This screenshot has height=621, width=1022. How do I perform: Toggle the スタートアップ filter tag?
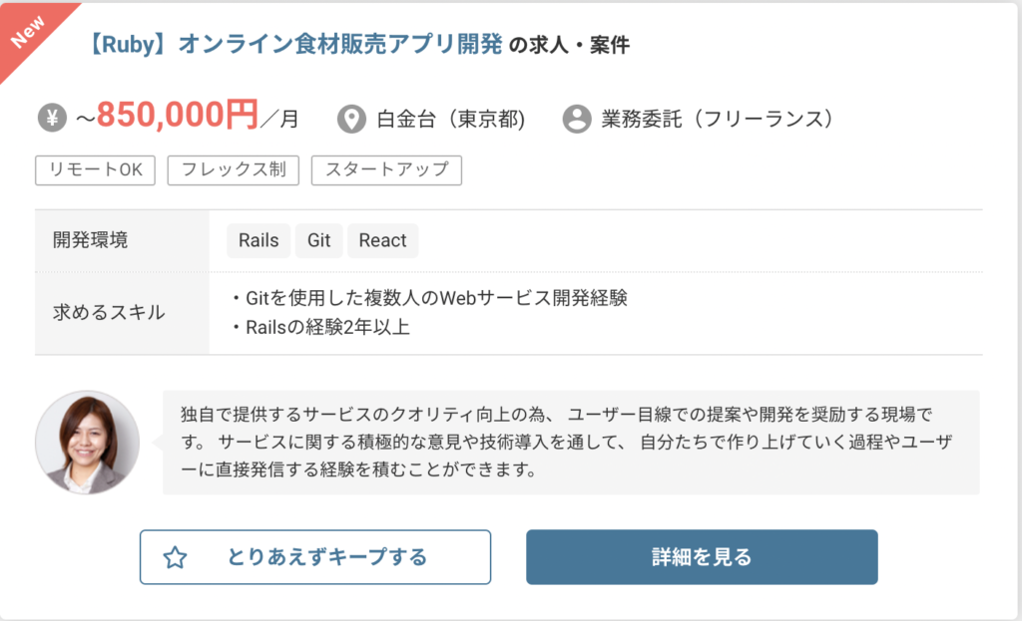click(x=386, y=170)
